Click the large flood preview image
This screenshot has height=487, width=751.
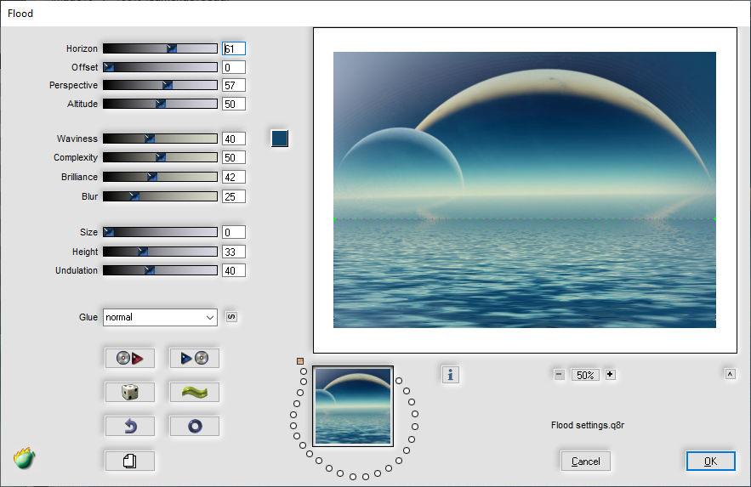525,190
